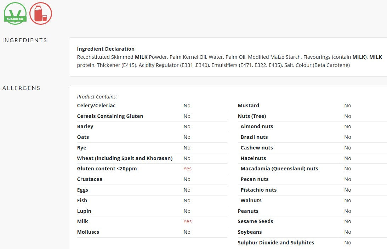
Task: Select Sulphur Dioxide and Sulphites row
Action: [x=312, y=243]
